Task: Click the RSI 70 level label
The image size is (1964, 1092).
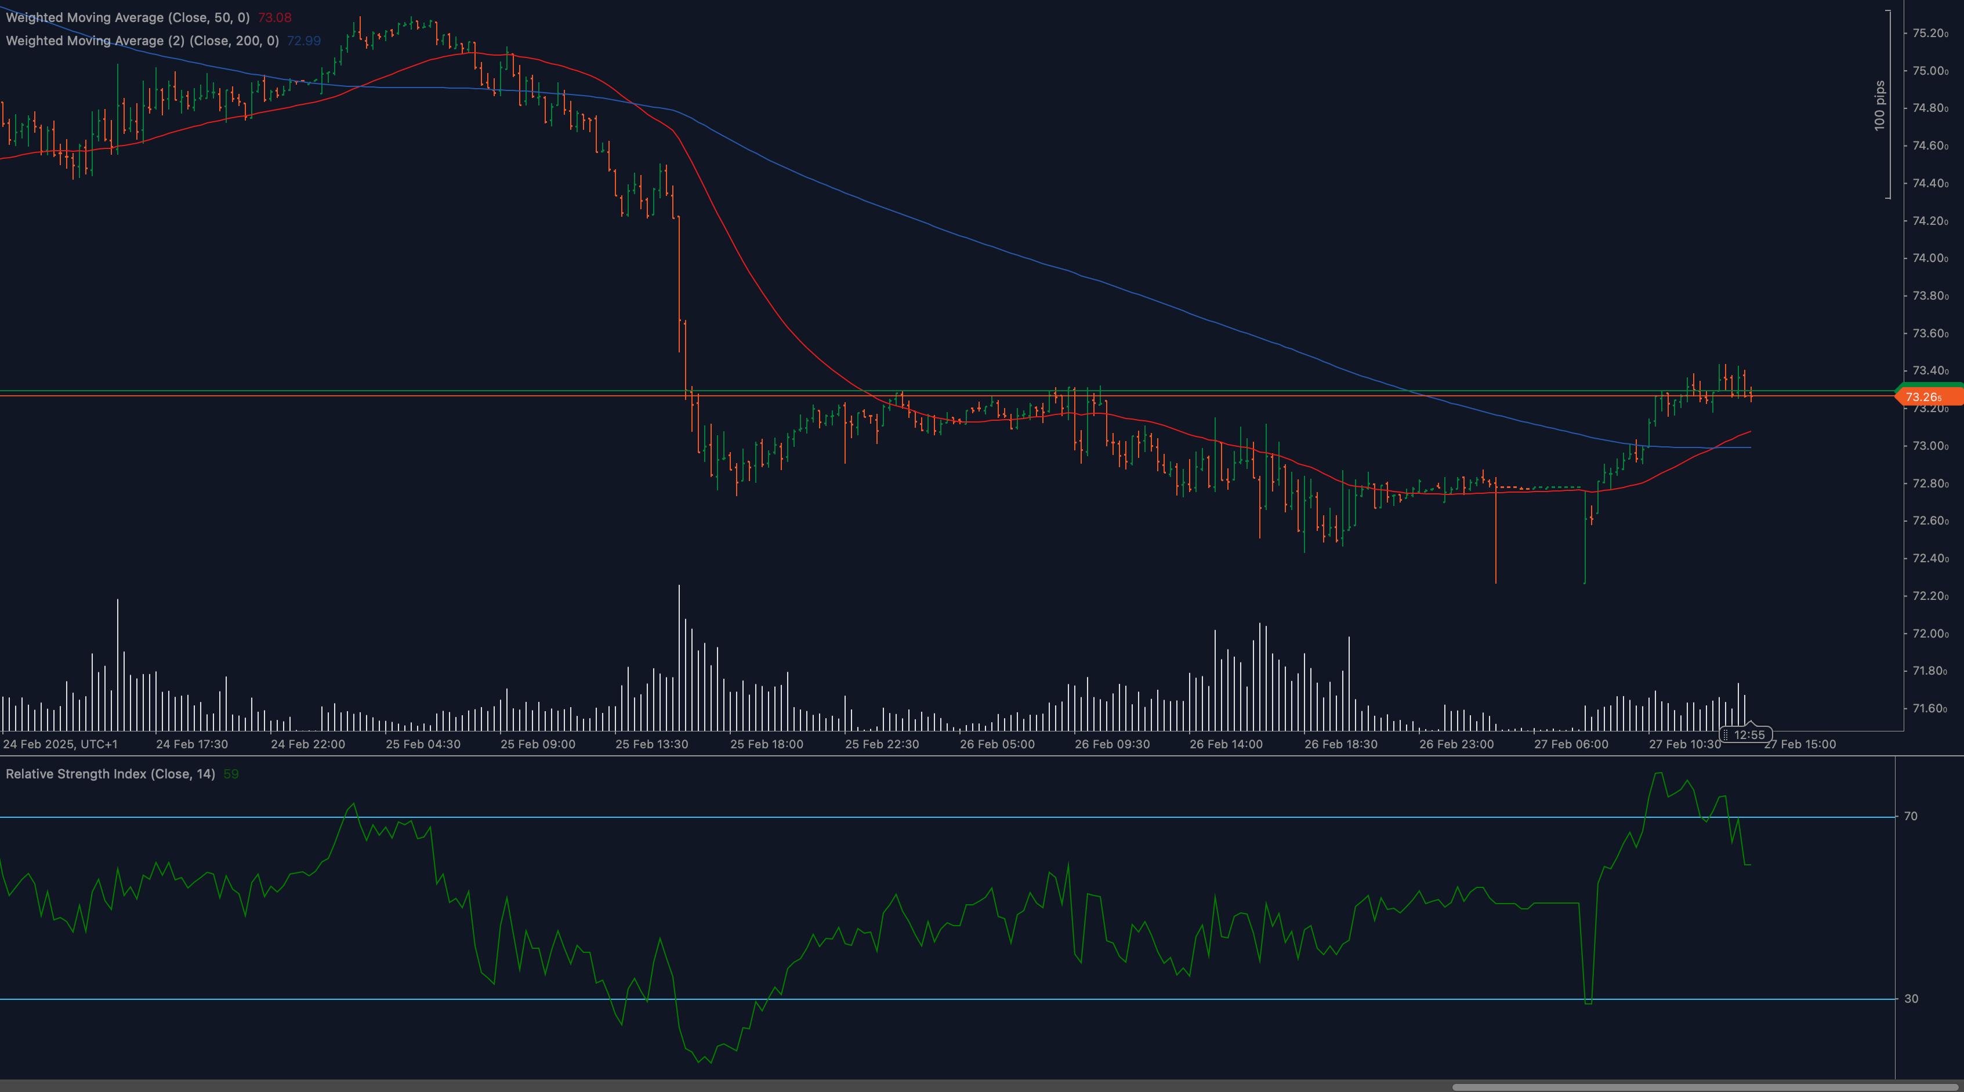Action: tap(1911, 816)
